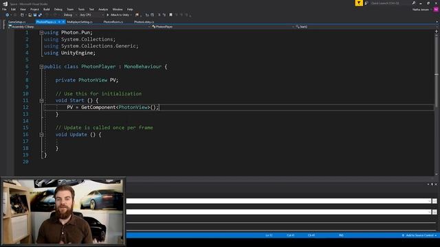Open the Window menu
The height and width of the screenshot is (247, 440).
(x=118, y=9)
